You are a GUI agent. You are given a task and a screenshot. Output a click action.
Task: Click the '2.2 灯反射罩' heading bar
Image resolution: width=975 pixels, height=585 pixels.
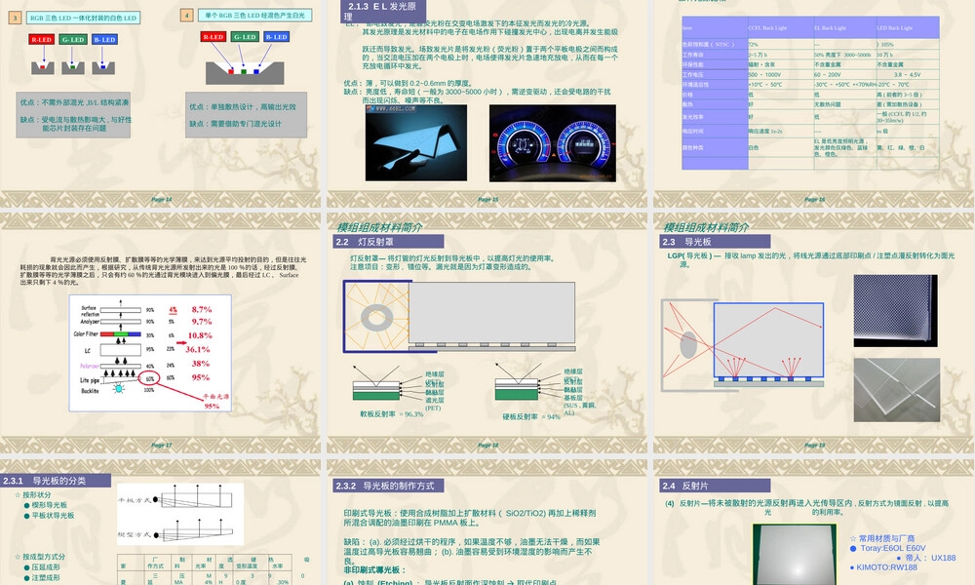[388, 242]
